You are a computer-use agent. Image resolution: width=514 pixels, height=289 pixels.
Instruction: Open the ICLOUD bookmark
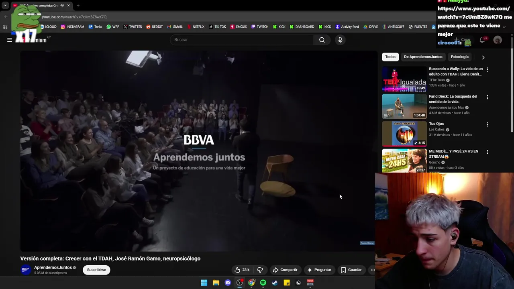[48, 26]
